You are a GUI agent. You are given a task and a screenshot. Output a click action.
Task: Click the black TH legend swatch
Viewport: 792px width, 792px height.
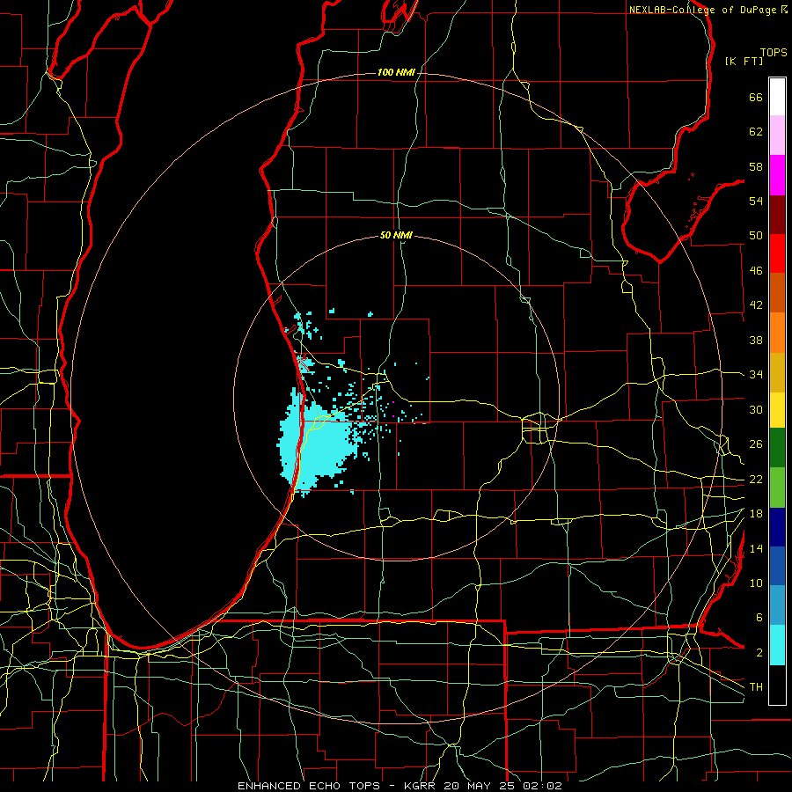(777, 685)
